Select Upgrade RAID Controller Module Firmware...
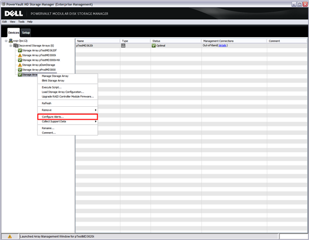Image resolution: width=309 pixels, height=240 pixels. pyautogui.click(x=67, y=97)
